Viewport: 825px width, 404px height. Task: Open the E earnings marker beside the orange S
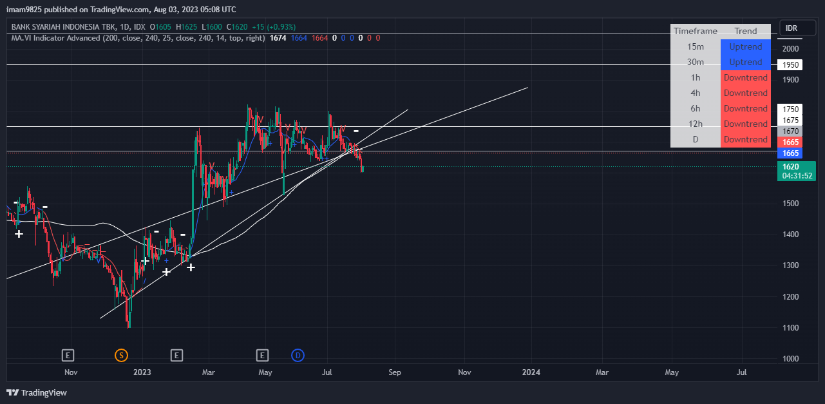click(68, 355)
